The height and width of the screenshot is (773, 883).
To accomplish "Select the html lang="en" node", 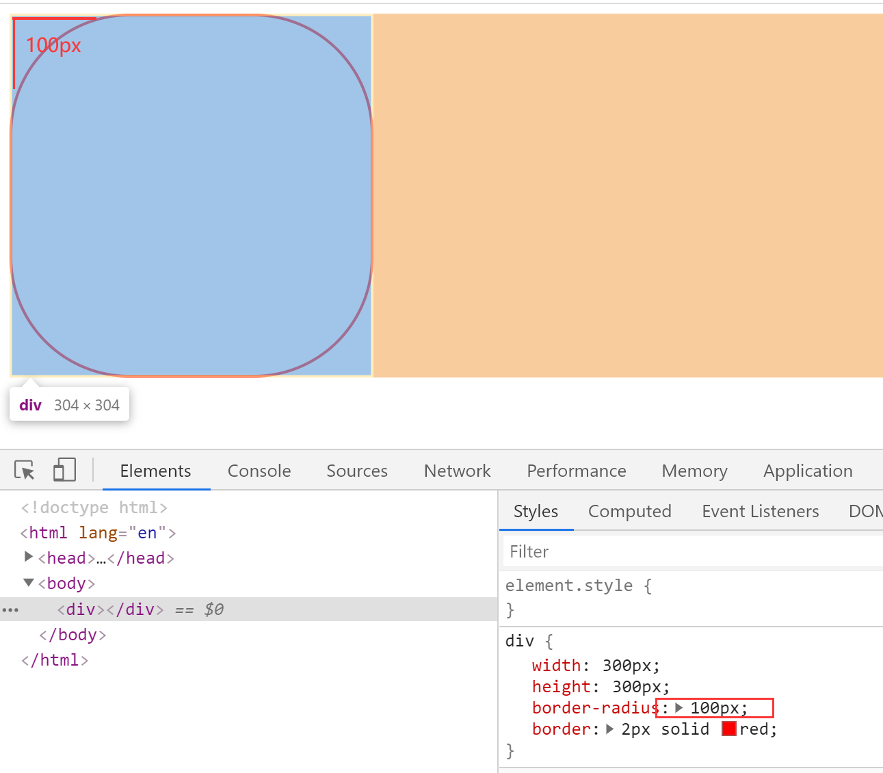I will coord(98,533).
